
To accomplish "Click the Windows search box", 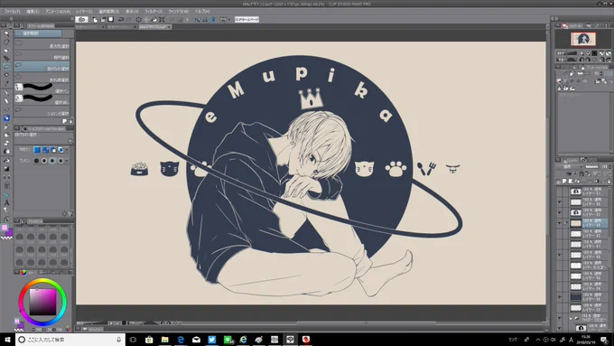I will (70, 340).
